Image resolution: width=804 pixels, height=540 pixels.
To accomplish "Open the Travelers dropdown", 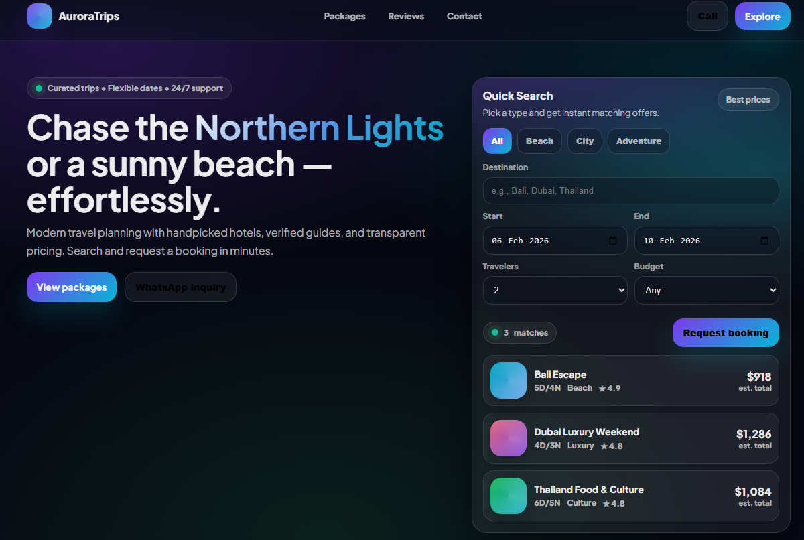I will pyautogui.click(x=555, y=290).
